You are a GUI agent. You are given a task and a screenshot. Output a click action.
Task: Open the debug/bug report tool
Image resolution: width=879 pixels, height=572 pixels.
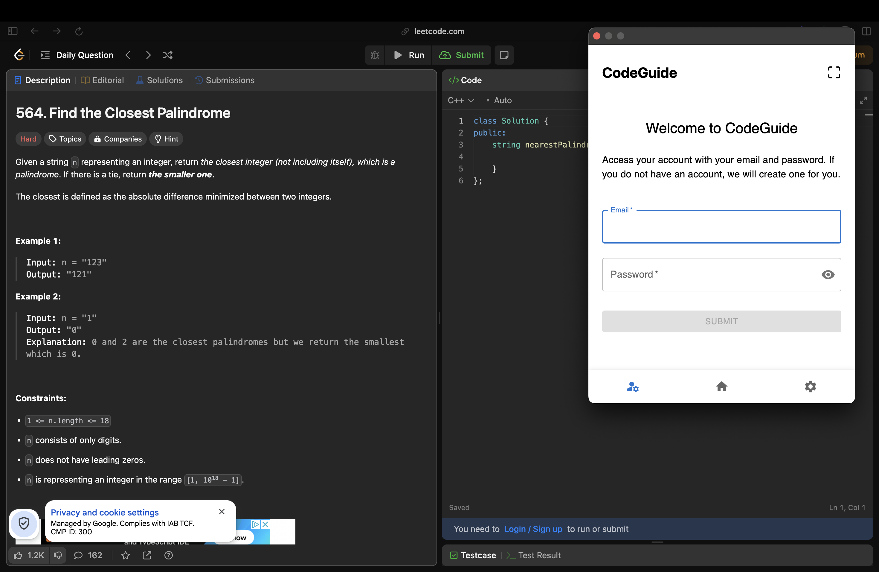coord(375,55)
